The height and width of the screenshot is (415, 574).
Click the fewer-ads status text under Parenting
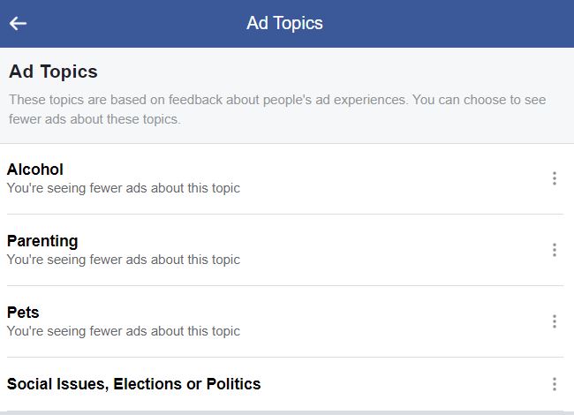point(123,260)
